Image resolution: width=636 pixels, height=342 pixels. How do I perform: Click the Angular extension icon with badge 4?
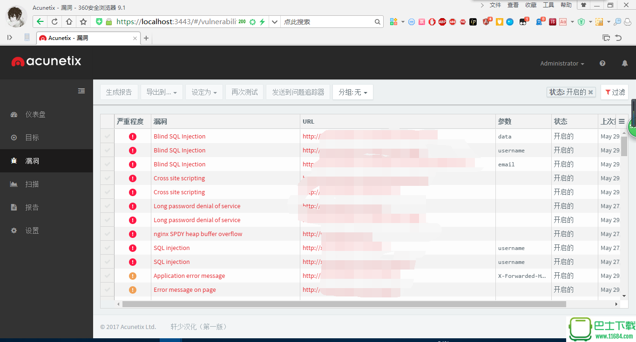point(487,21)
